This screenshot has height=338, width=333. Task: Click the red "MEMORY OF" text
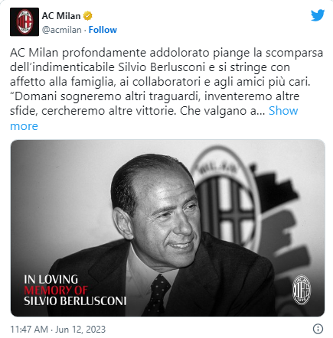pyautogui.click(x=56, y=291)
